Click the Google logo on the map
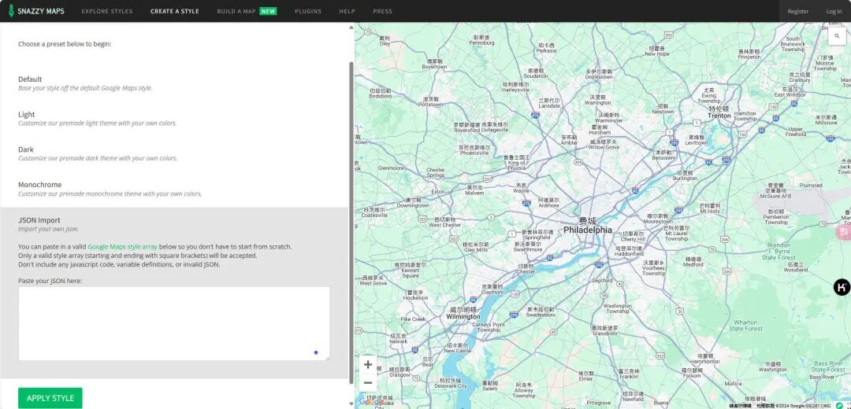 tap(371, 402)
